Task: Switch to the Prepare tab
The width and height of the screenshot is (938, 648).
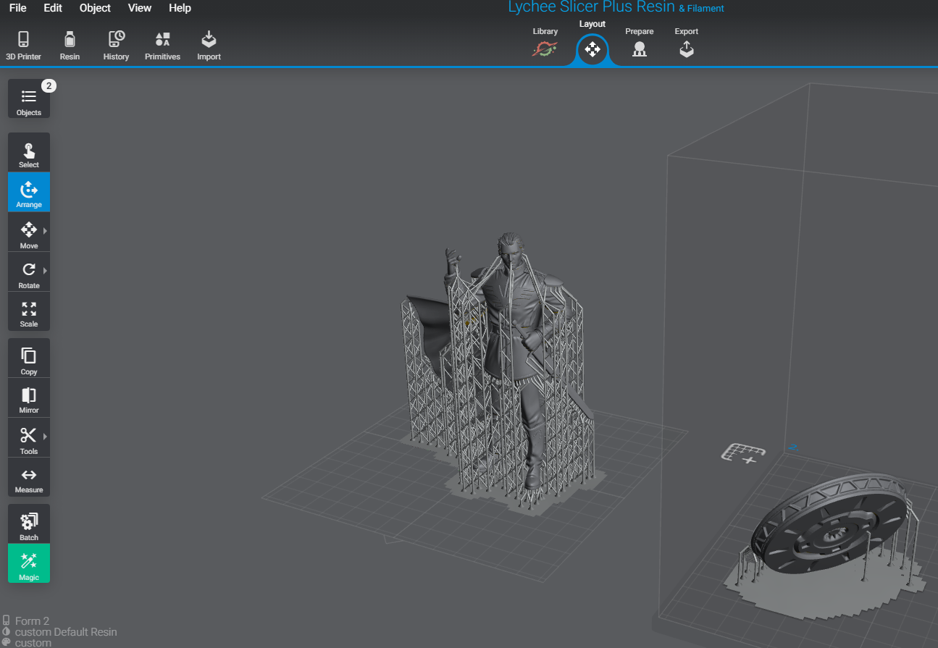Action: click(639, 44)
